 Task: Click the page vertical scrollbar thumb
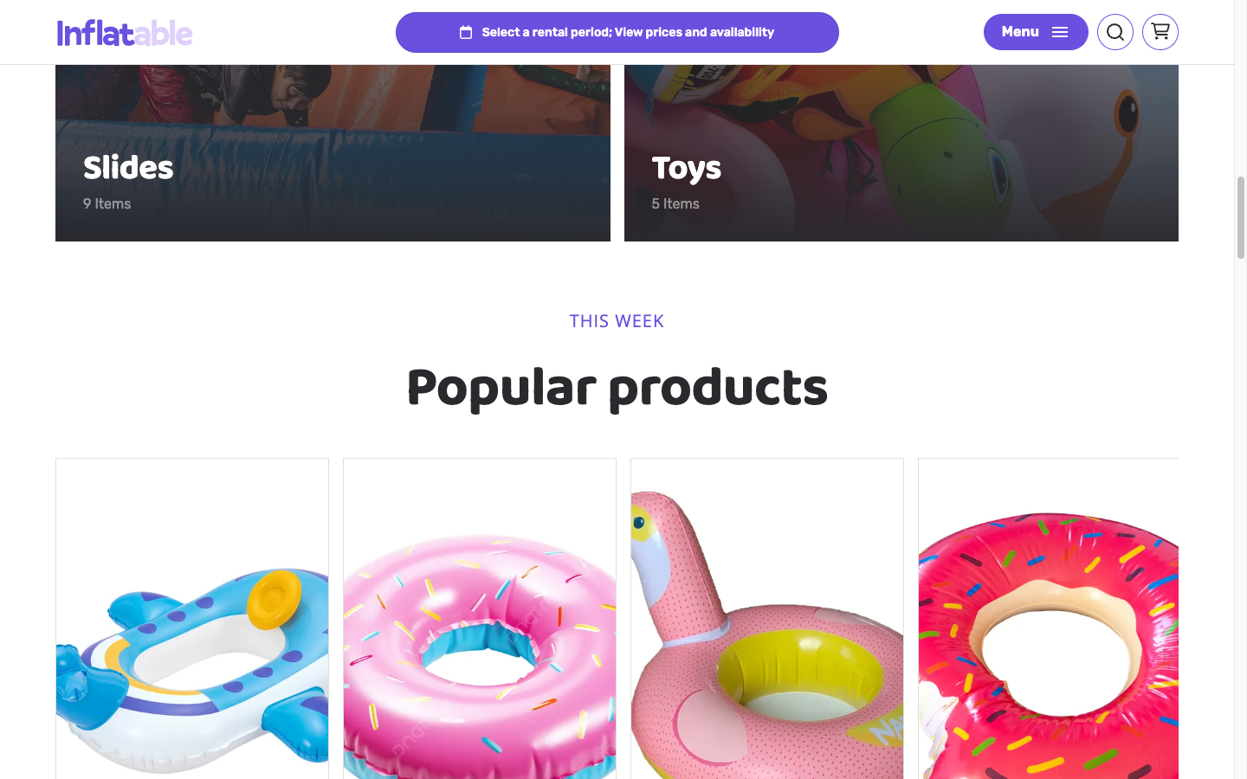(1241, 217)
